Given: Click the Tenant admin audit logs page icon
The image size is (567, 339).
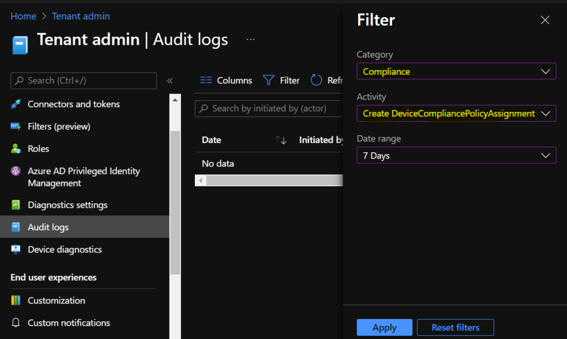Looking at the screenshot, I should (20, 45).
